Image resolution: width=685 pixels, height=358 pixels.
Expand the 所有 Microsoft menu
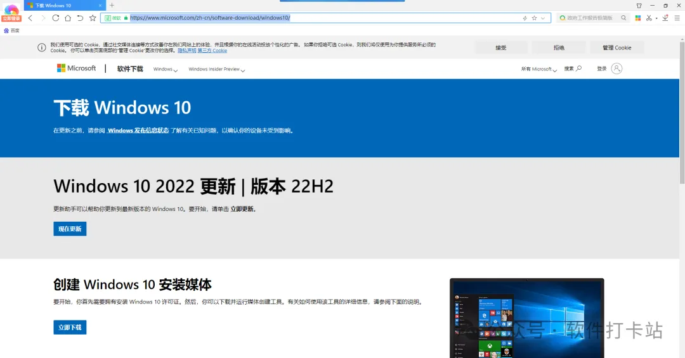click(x=538, y=69)
